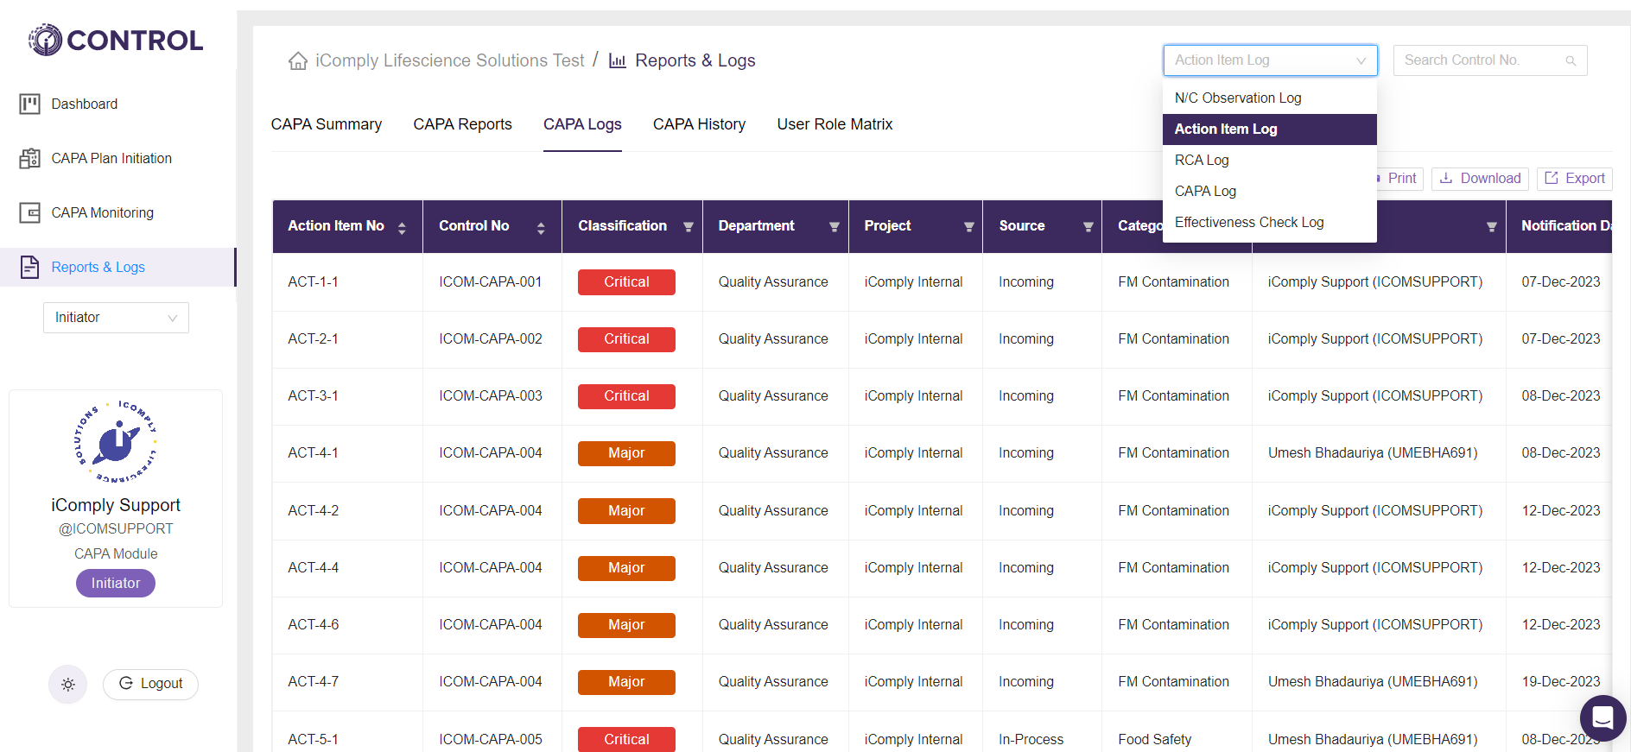Open the CAPA History tab
Screen dimensions: 1631x752
pos(699,124)
